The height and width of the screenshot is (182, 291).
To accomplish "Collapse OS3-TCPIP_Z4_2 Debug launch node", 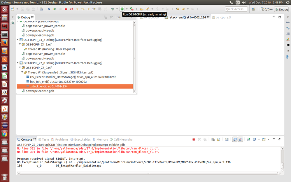I will (18, 40).
